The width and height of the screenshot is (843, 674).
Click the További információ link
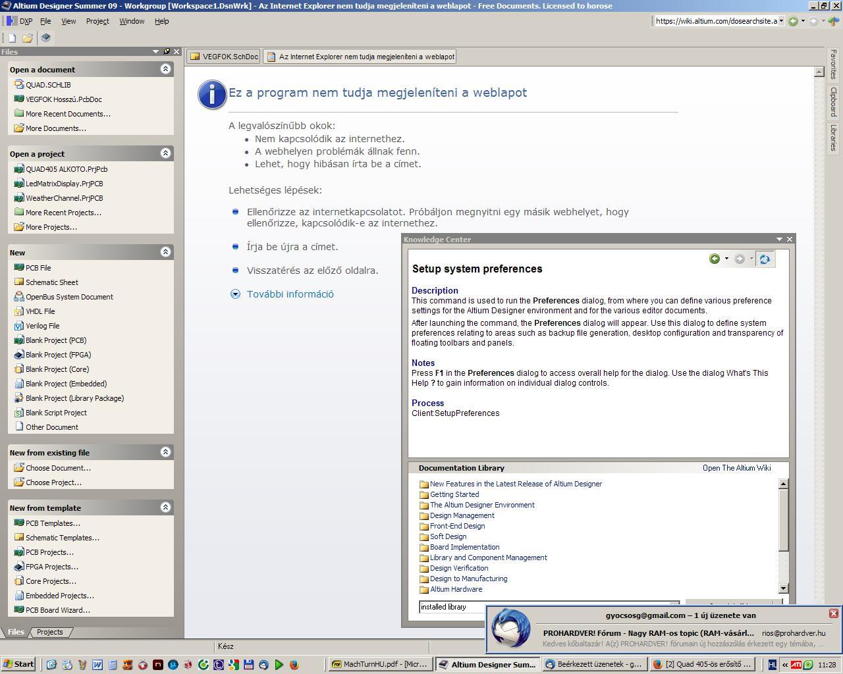click(290, 294)
